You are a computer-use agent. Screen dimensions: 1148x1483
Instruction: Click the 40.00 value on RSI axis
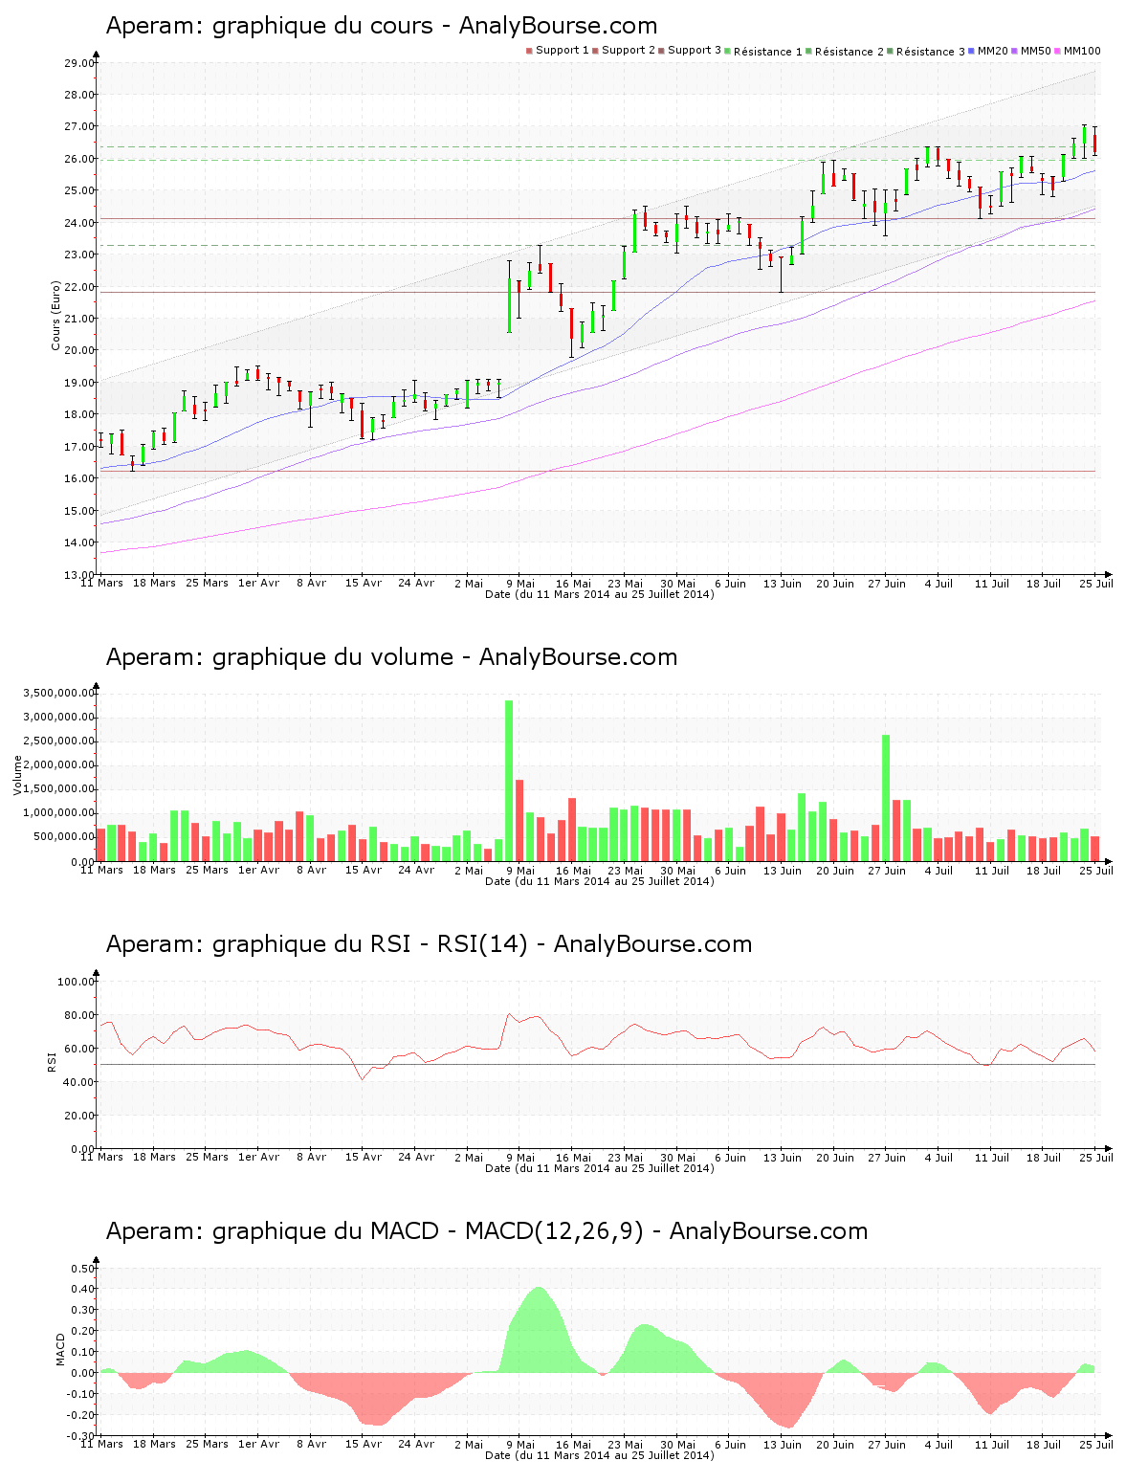[79, 1082]
